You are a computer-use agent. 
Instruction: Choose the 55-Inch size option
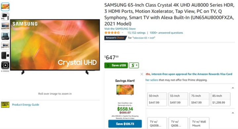coord(178,99)
